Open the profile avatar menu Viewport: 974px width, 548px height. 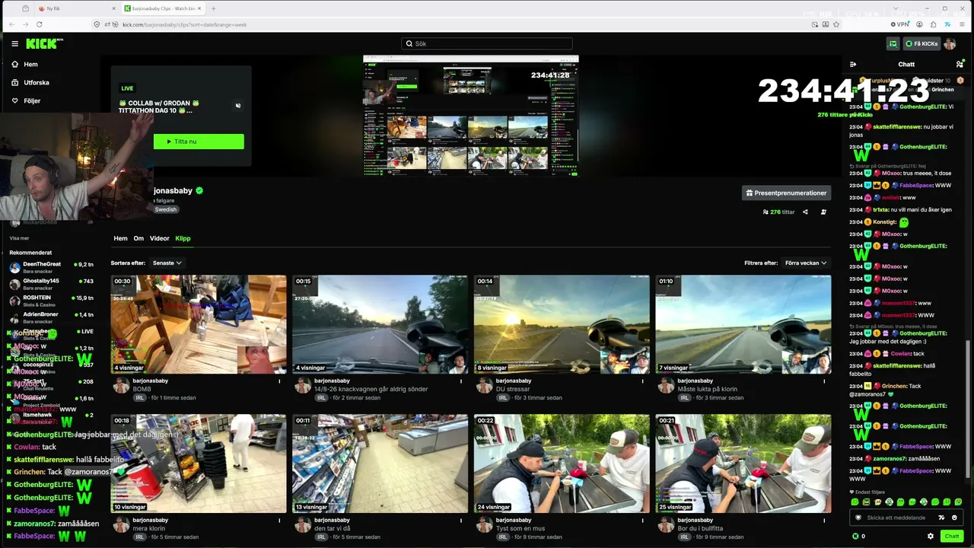pos(950,43)
